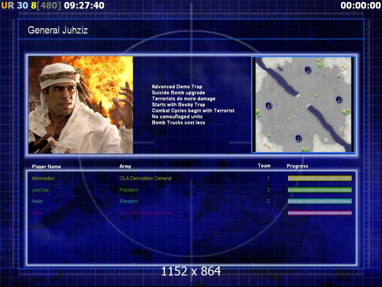Select the lone supply icon left of start position 1
Viewport: 382px width, 287px height.
click(x=269, y=135)
